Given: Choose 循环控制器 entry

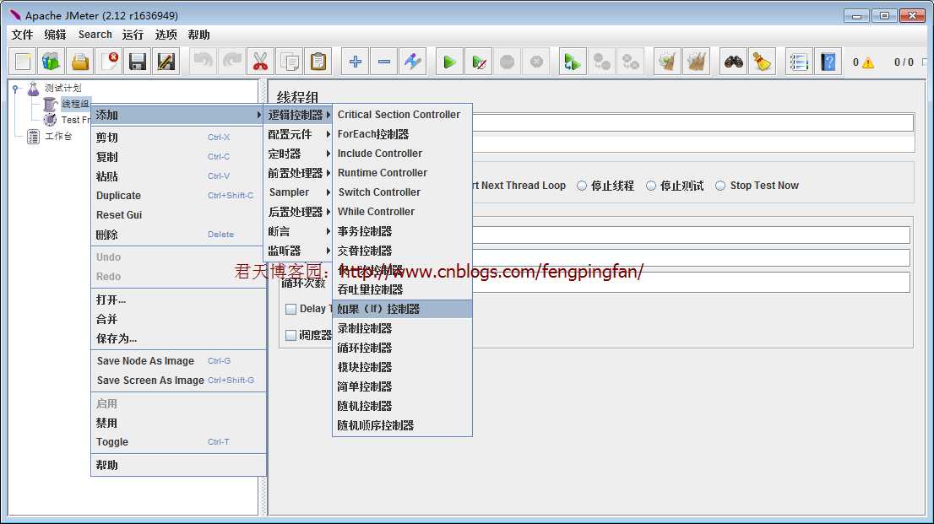Looking at the screenshot, I should point(402,348).
